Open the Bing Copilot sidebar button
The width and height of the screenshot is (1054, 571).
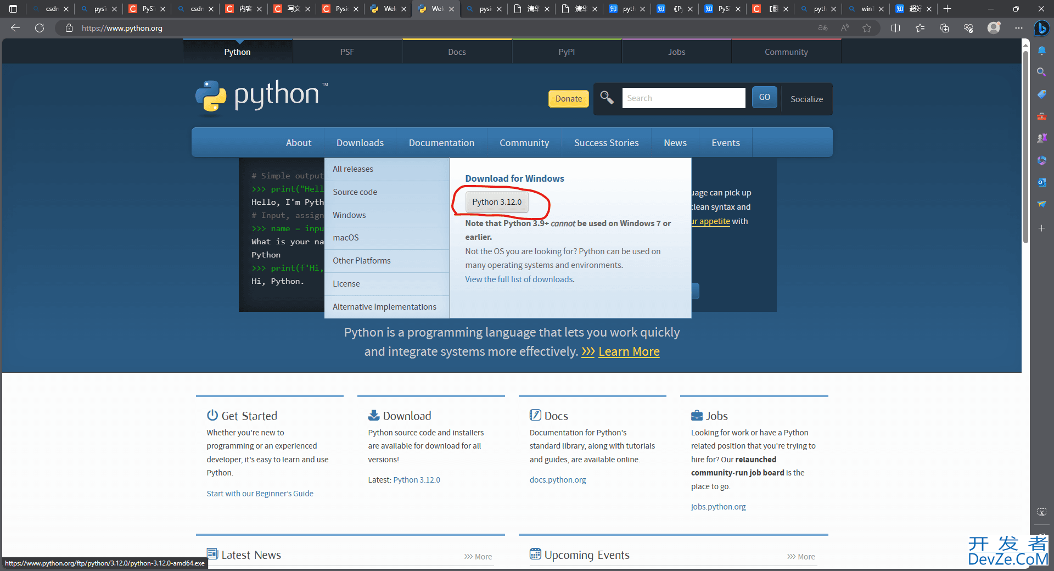pos(1041,28)
